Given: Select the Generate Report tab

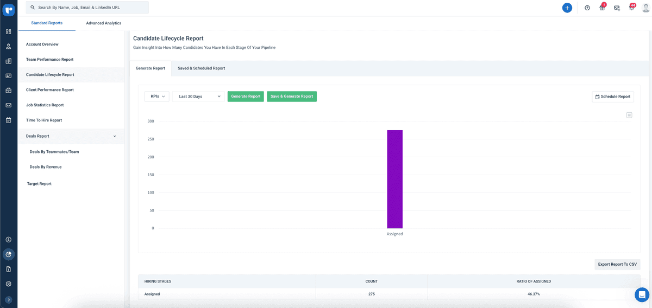Looking at the screenshot, I should (151, 68).
